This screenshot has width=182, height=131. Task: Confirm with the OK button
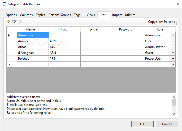tap(142, 124)
